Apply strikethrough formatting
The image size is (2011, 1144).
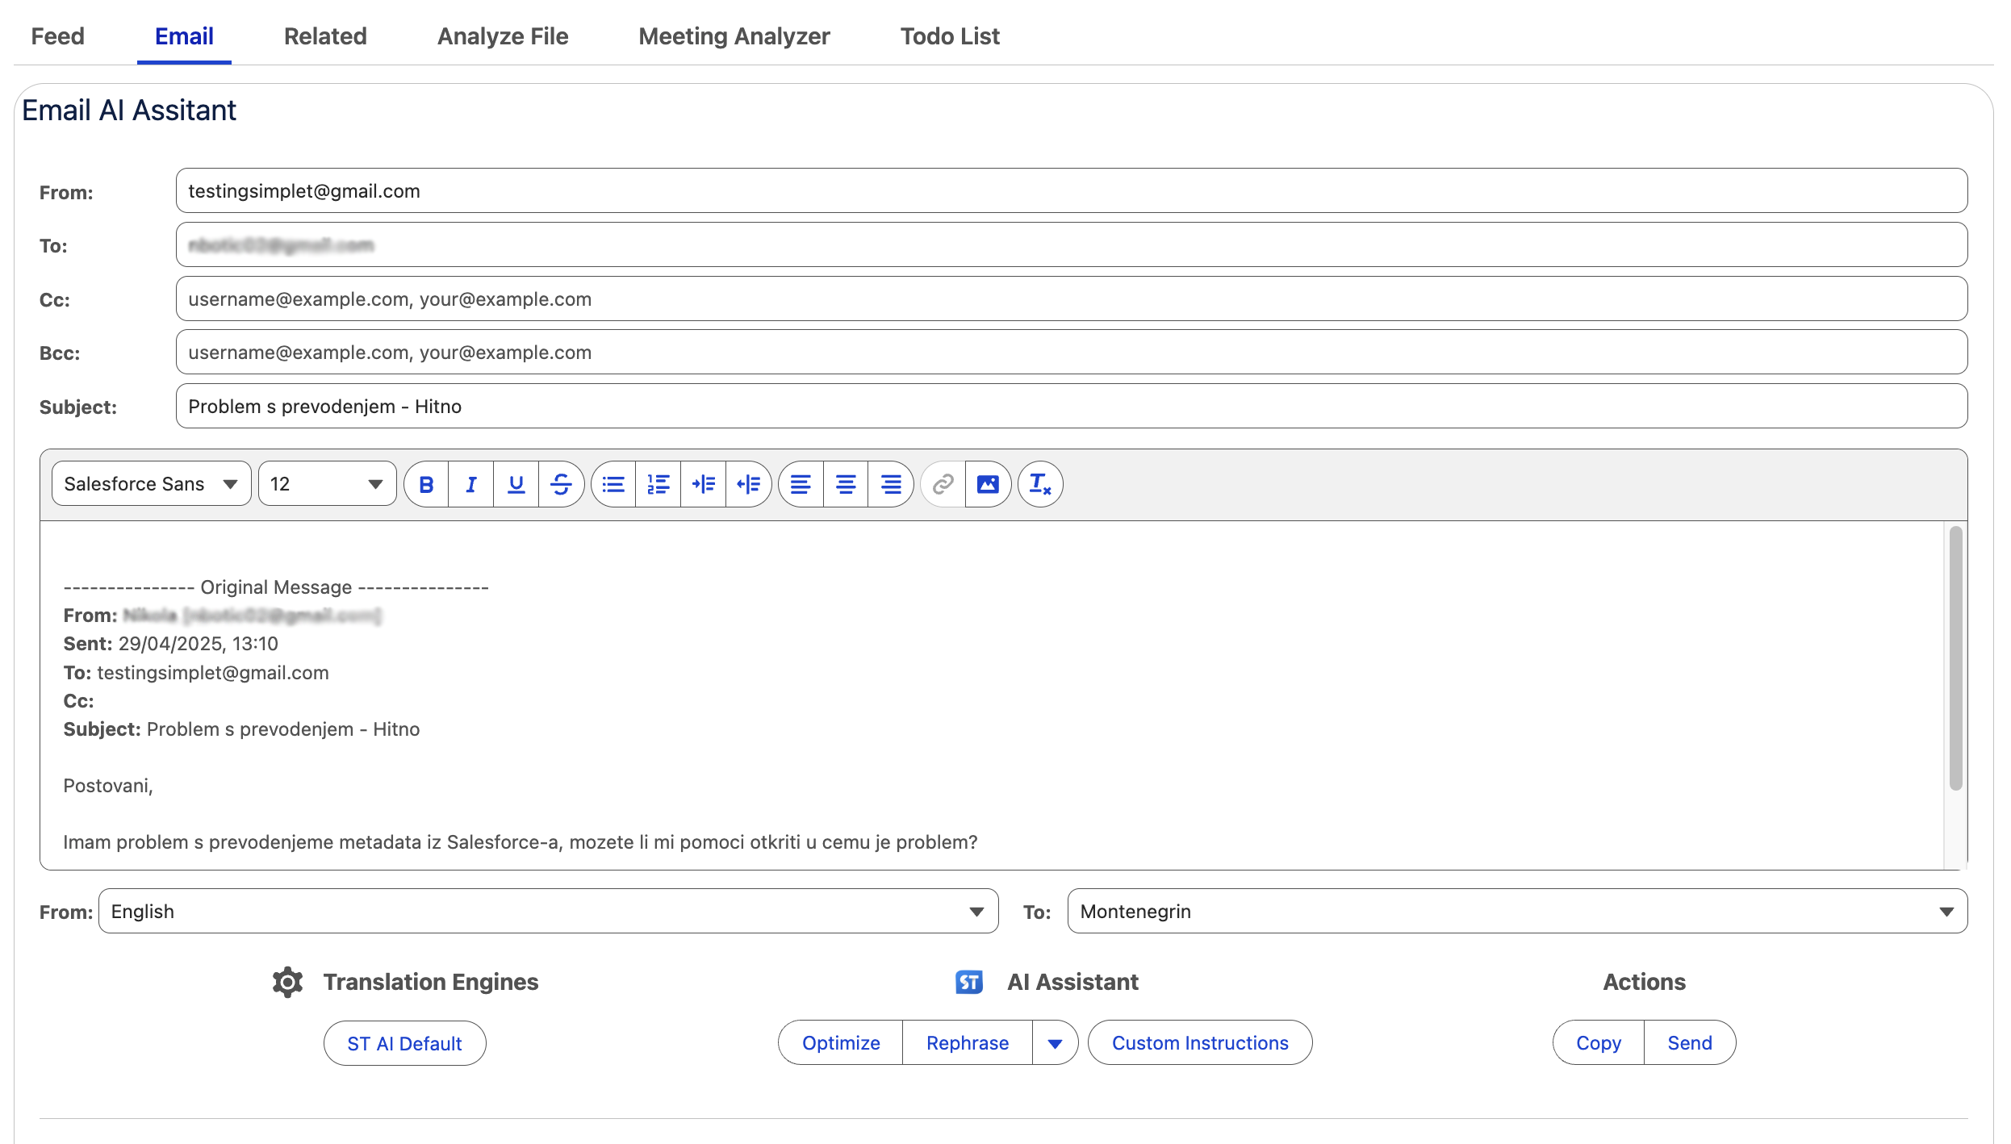[562, 484]
